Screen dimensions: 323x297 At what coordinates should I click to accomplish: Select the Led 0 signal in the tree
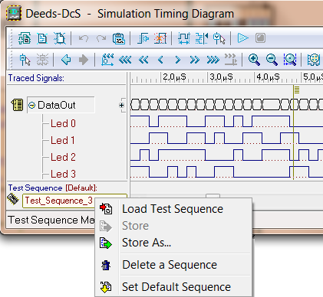(x=63, y=123)
